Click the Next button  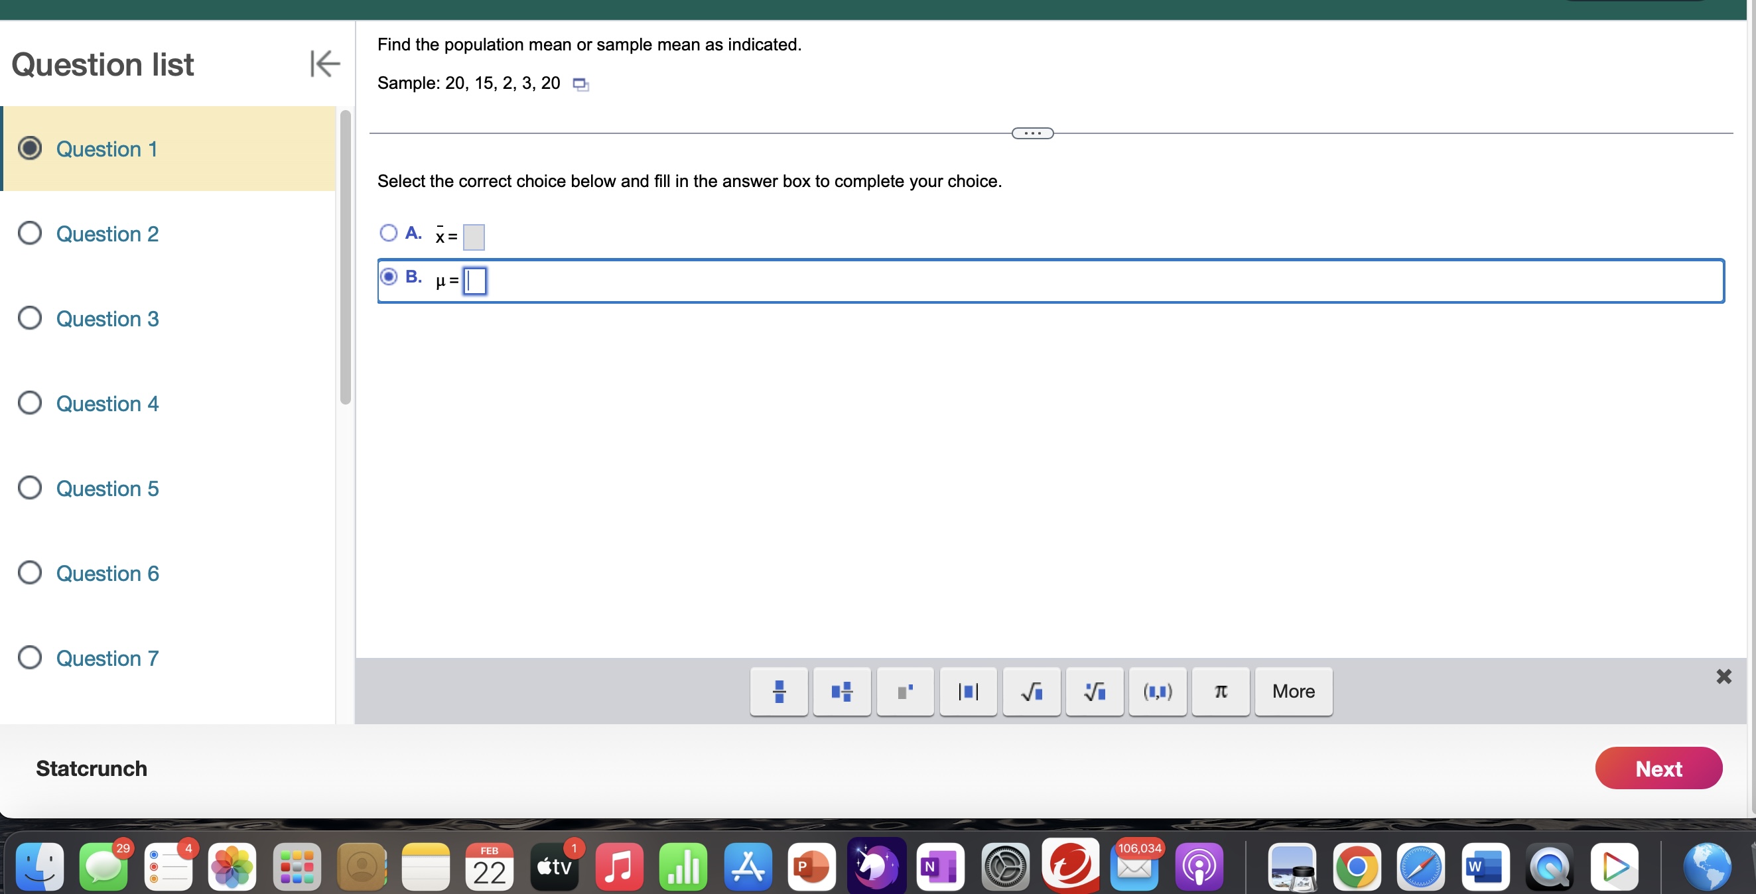coord(1658,768)
